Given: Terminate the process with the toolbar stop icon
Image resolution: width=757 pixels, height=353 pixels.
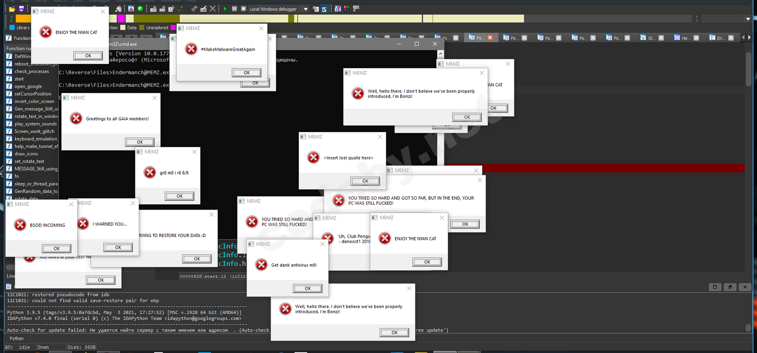Looking at the screenshot, I should pyautogui.click(x=243, y=9).
